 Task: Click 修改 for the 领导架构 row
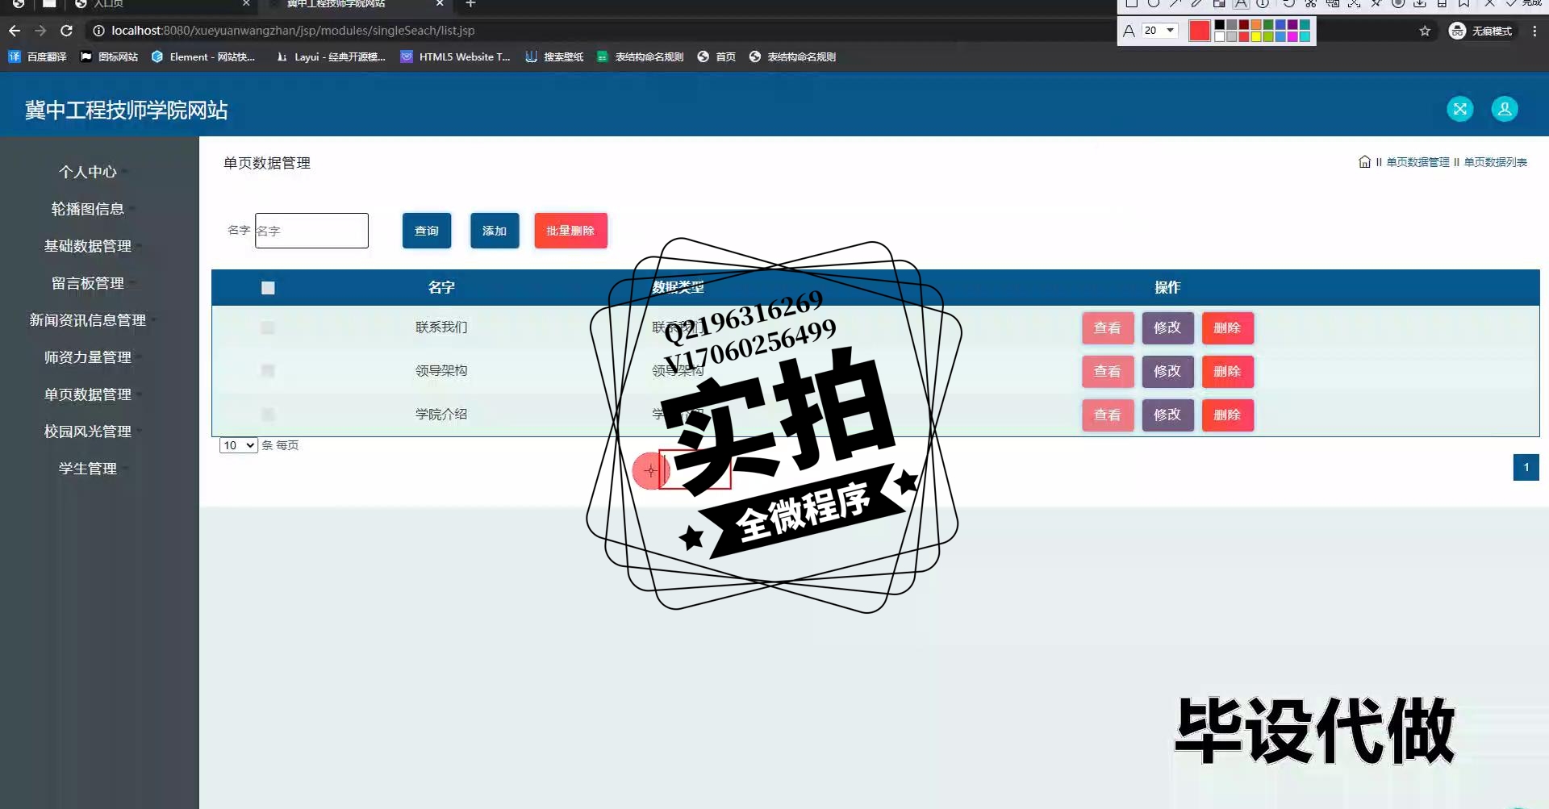click(1167, 372)
